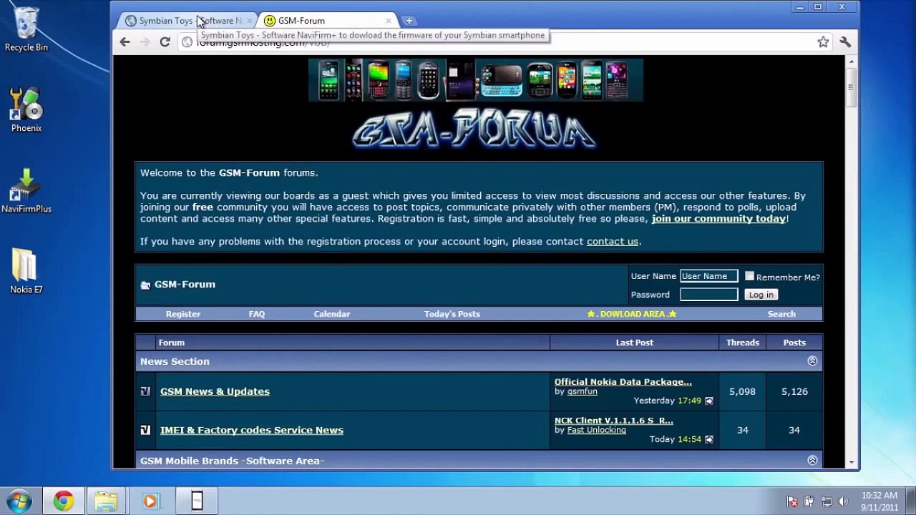
Task: Click the GSM-Forum breadcrumb title
Action: [x=185, y=285]
